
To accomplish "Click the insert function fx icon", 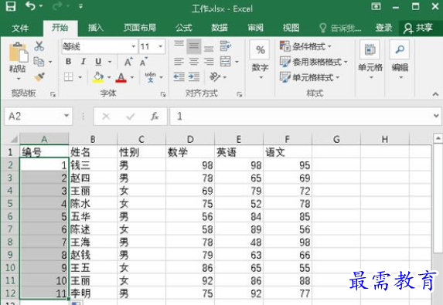I will click(155, 116).
